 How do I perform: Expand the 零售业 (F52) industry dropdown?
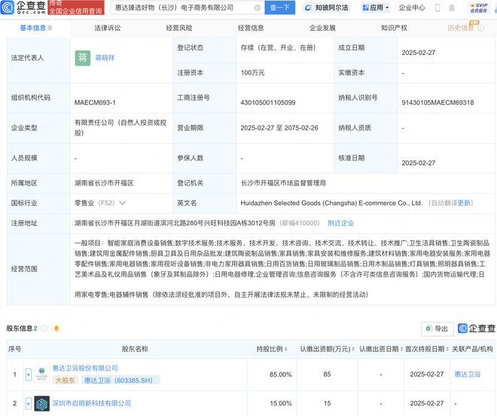122,203
